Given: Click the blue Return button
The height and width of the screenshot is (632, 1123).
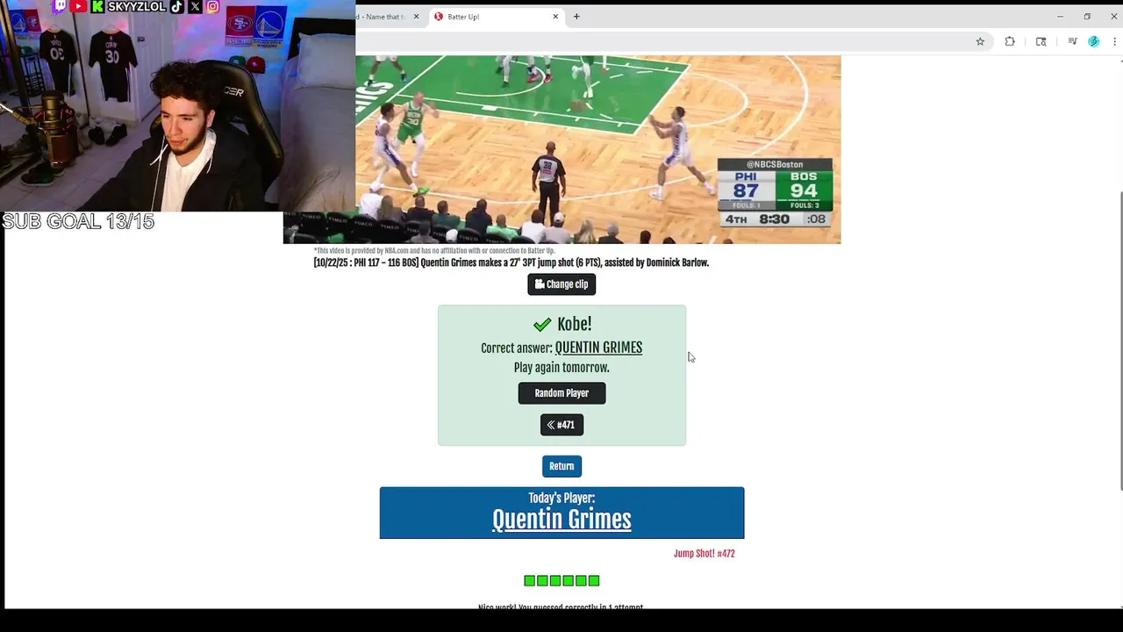Looking at the screenshot, I should click(x=561, y=466).
